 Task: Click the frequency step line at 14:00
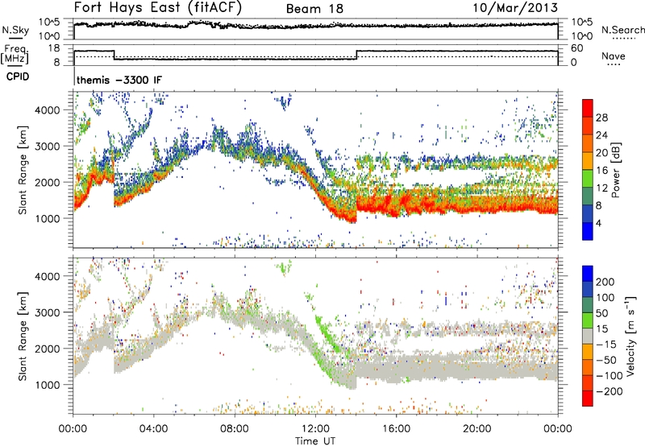356,55
